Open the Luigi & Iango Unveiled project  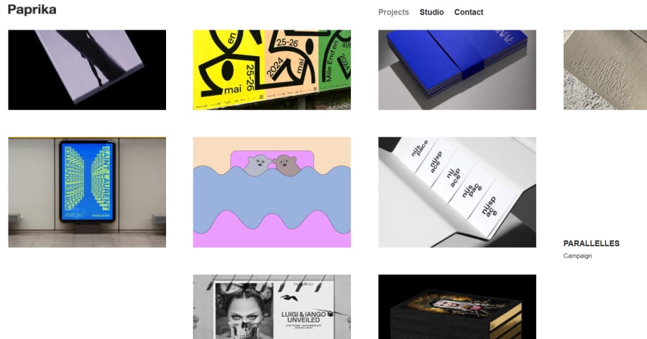(272, 307)
